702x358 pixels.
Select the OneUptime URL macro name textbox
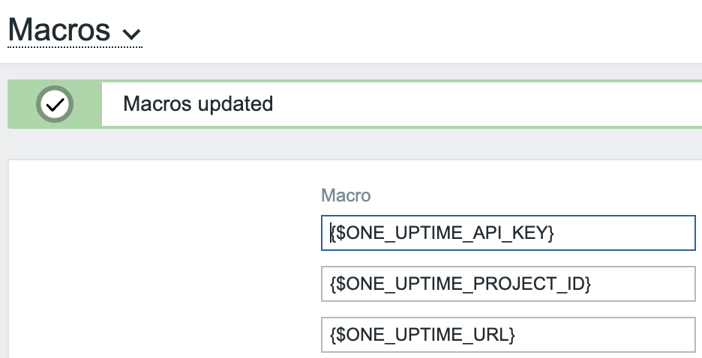point(508,335)
